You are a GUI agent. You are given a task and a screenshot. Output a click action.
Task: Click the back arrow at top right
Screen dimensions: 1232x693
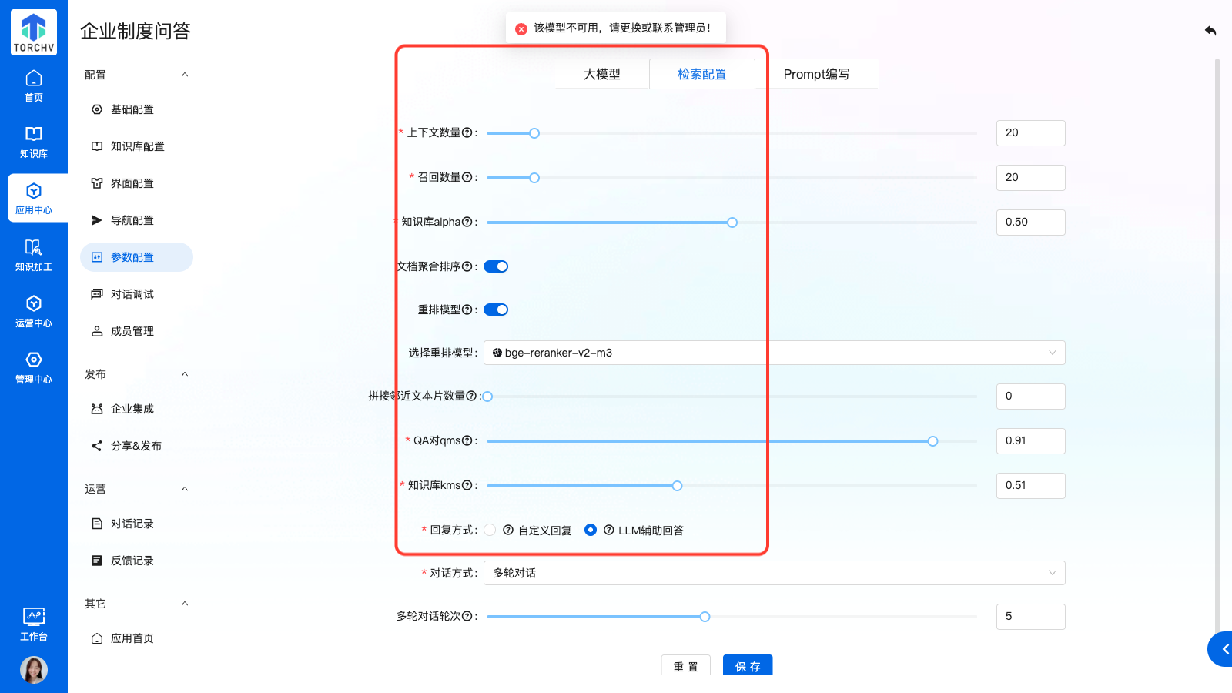pyautogui.click(x=1210, y=31)
